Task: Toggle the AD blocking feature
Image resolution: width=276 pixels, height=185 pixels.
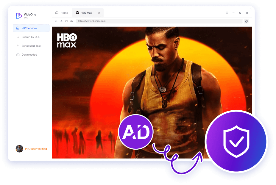Action: [x=136, y=132]
